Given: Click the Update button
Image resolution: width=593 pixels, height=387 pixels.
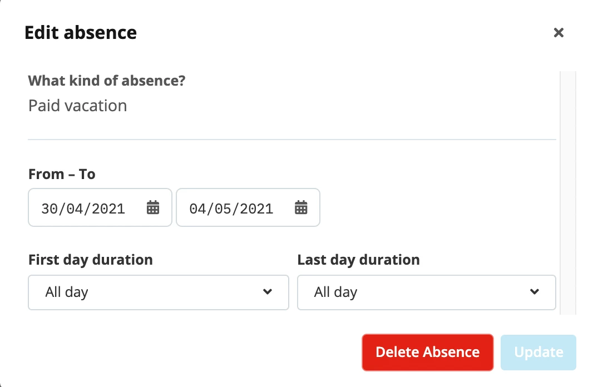Looking at the screenshot, I should tap(538, 352).
